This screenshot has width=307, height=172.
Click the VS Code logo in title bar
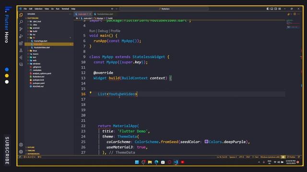20,9
